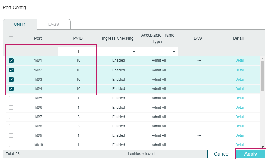Click the port name 1/0/10
Screen dimensions: 268x162
pos(38,145)
